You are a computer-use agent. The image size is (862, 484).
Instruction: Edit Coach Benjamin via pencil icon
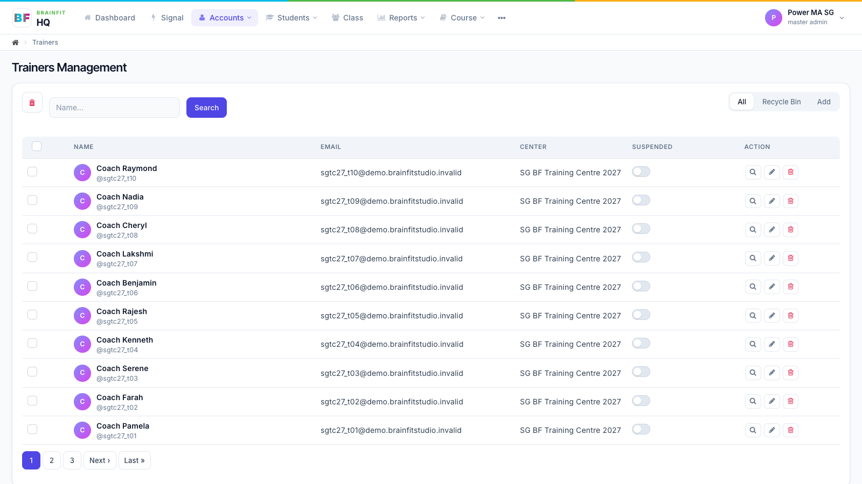tap(772, 287)
